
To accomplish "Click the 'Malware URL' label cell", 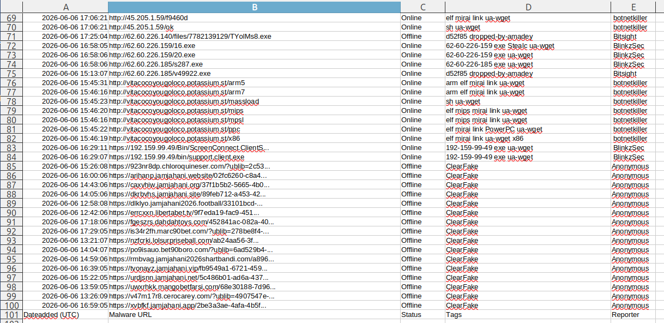I will pyautogui.click(x=254, y=315).
